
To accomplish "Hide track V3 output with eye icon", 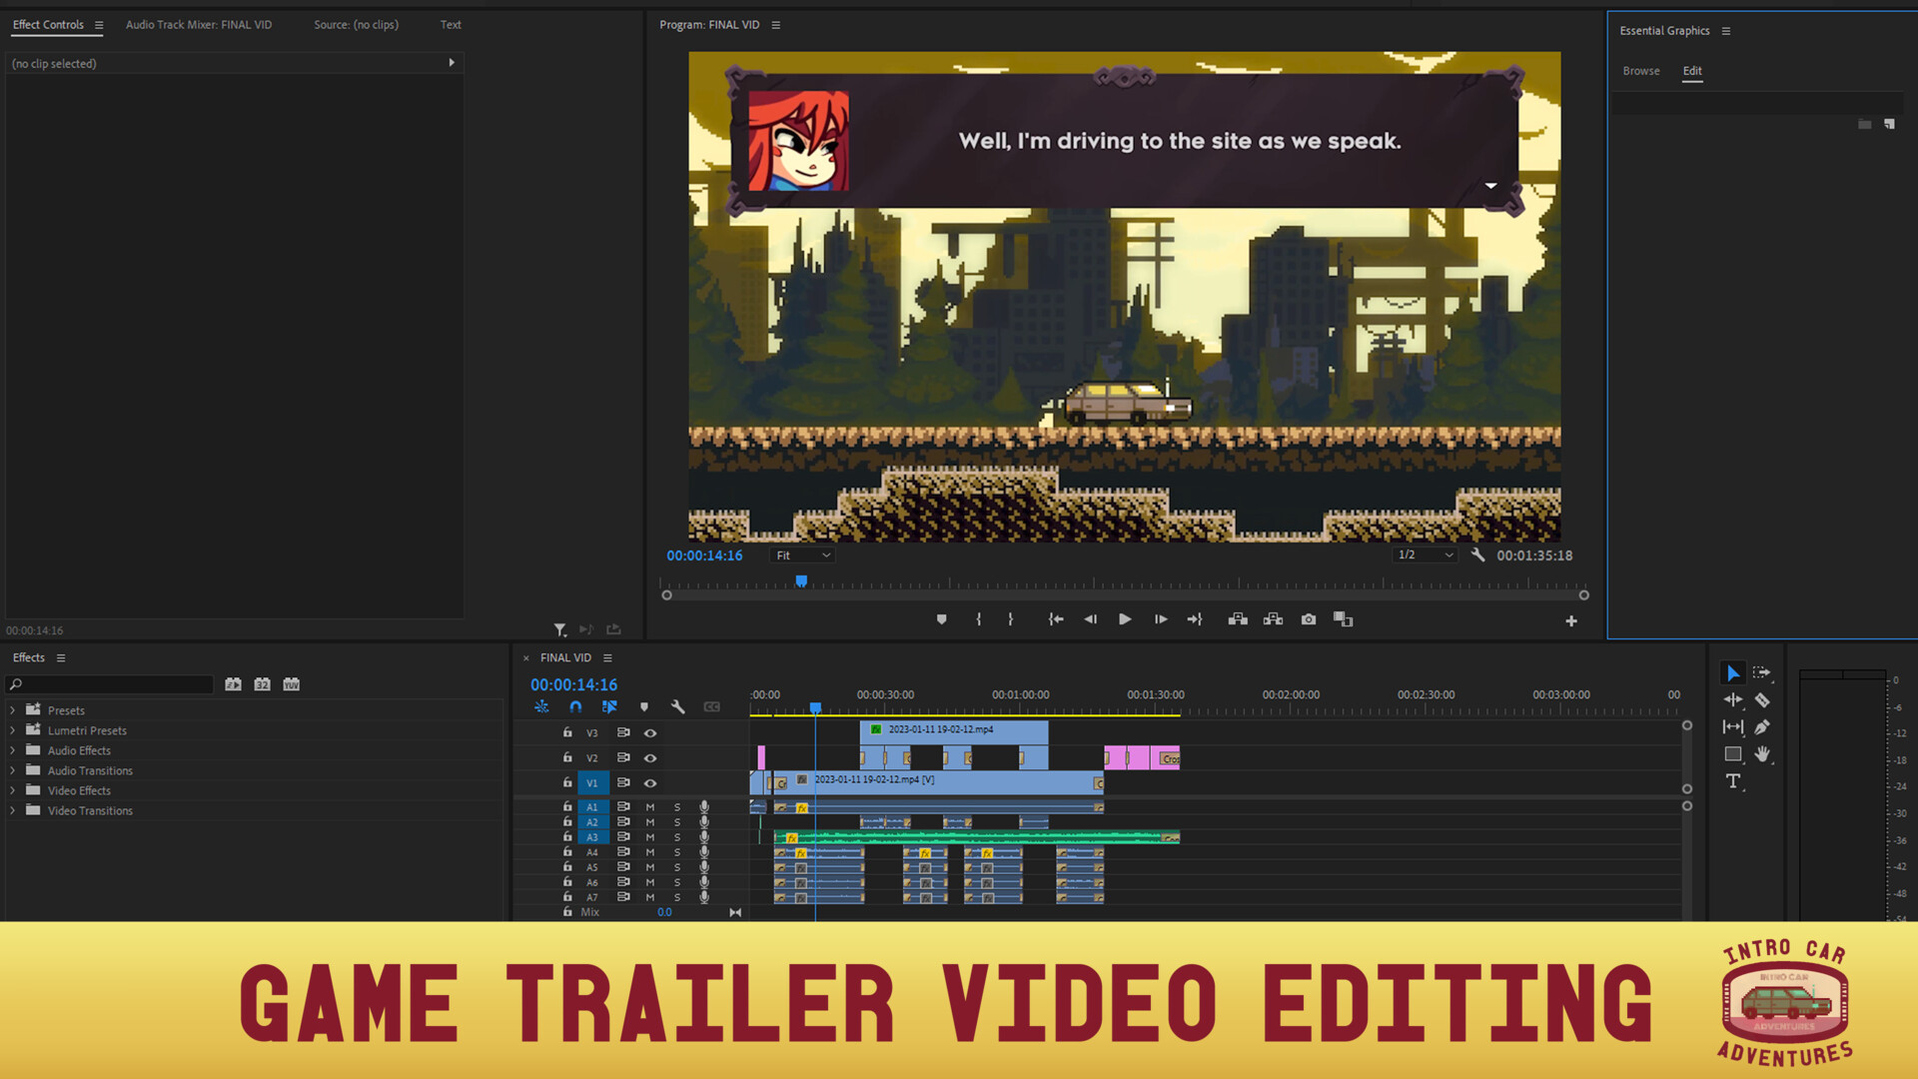I will (650, 733).
